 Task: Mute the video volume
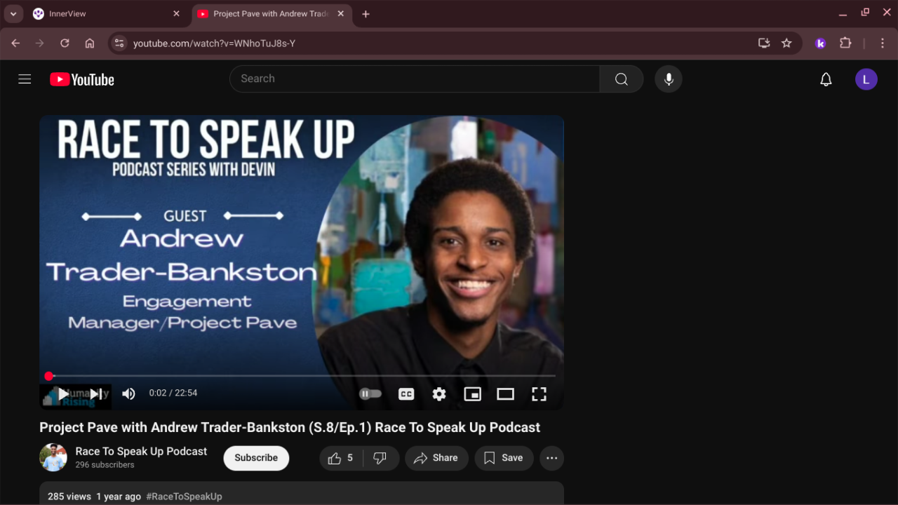(x=128, y=393)
